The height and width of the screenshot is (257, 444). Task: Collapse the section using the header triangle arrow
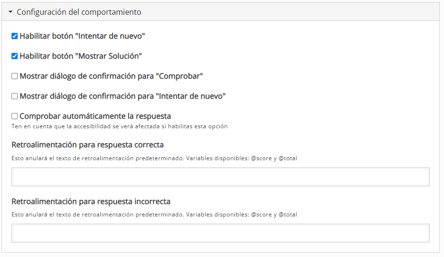[x=11, y=12]
